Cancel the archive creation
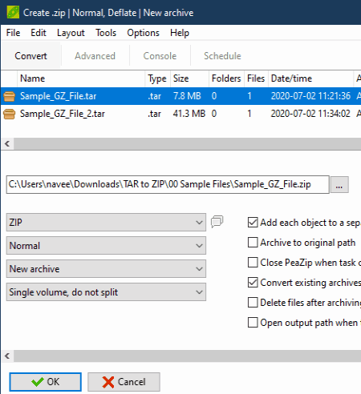 point(124,382)
